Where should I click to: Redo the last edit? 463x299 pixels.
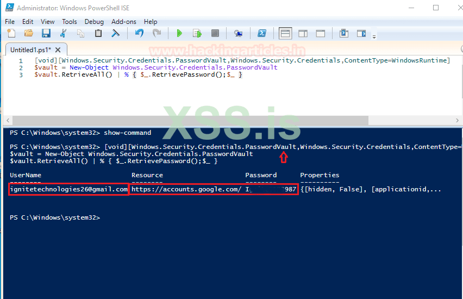point(157,33)
